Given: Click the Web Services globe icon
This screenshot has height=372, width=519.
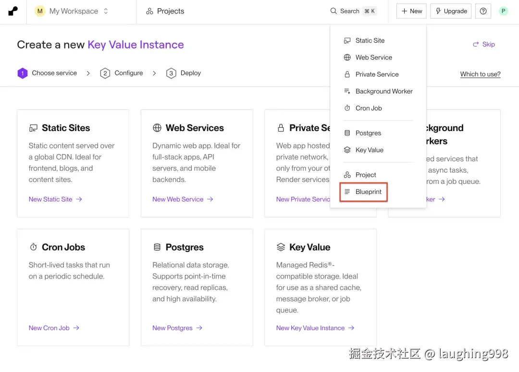Looking at the screenshot, I should [x=157, y=128].
